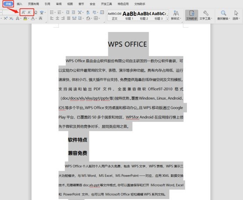The image size is (243, 200).
Task: Toggle distributed alignment
Action: [x=75, y=18]
